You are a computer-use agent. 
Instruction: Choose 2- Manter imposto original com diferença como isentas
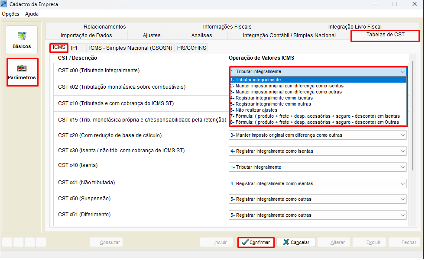coord(318,86)
